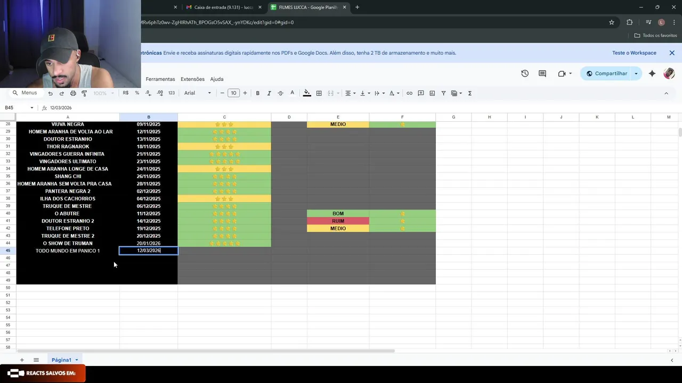This screenshot has height=383, width=682.
Task: Toggle strikethrough formatting
Action: point(280,93)
